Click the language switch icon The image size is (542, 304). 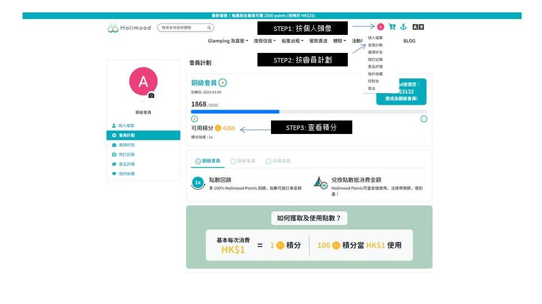pos(418,27)
